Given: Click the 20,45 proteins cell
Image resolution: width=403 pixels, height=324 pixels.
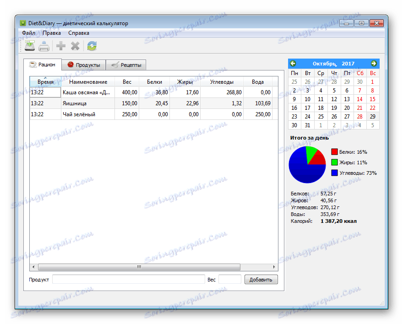Looking at the screenshot, I should [x=154, y=103].
